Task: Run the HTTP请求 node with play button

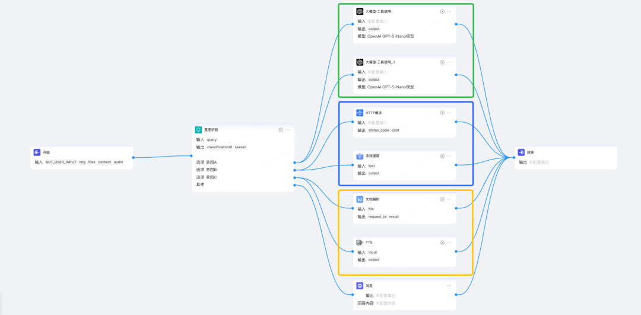Action: coord(442,113)
